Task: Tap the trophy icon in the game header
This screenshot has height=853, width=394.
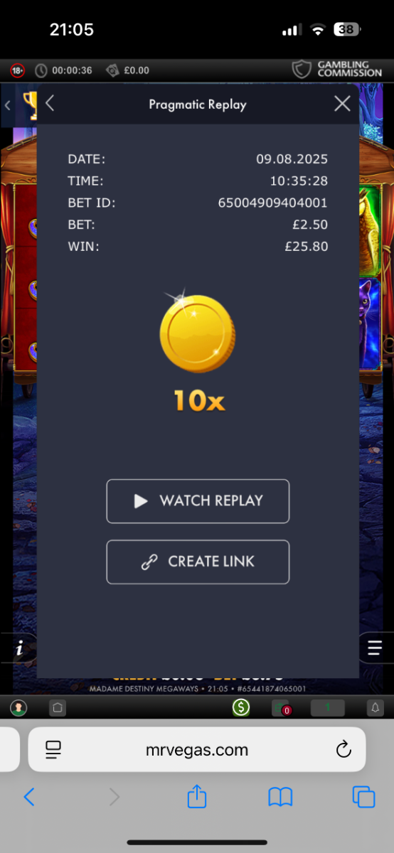Action: (x=30, y=104)
